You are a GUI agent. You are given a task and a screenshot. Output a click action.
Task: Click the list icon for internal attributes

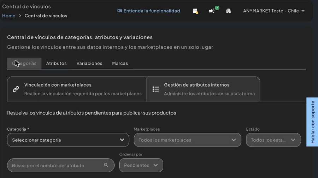tap(155, 89)
